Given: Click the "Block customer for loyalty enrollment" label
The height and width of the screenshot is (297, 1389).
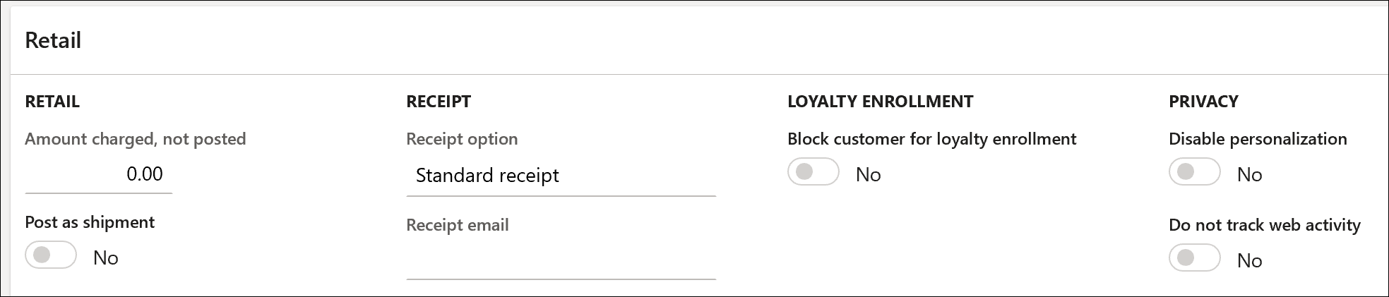Looking at the screenshot, I should [x=931, y=139].
